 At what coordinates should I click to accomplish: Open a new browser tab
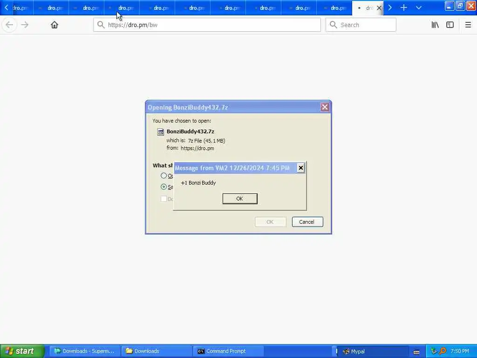coord(404,7)
